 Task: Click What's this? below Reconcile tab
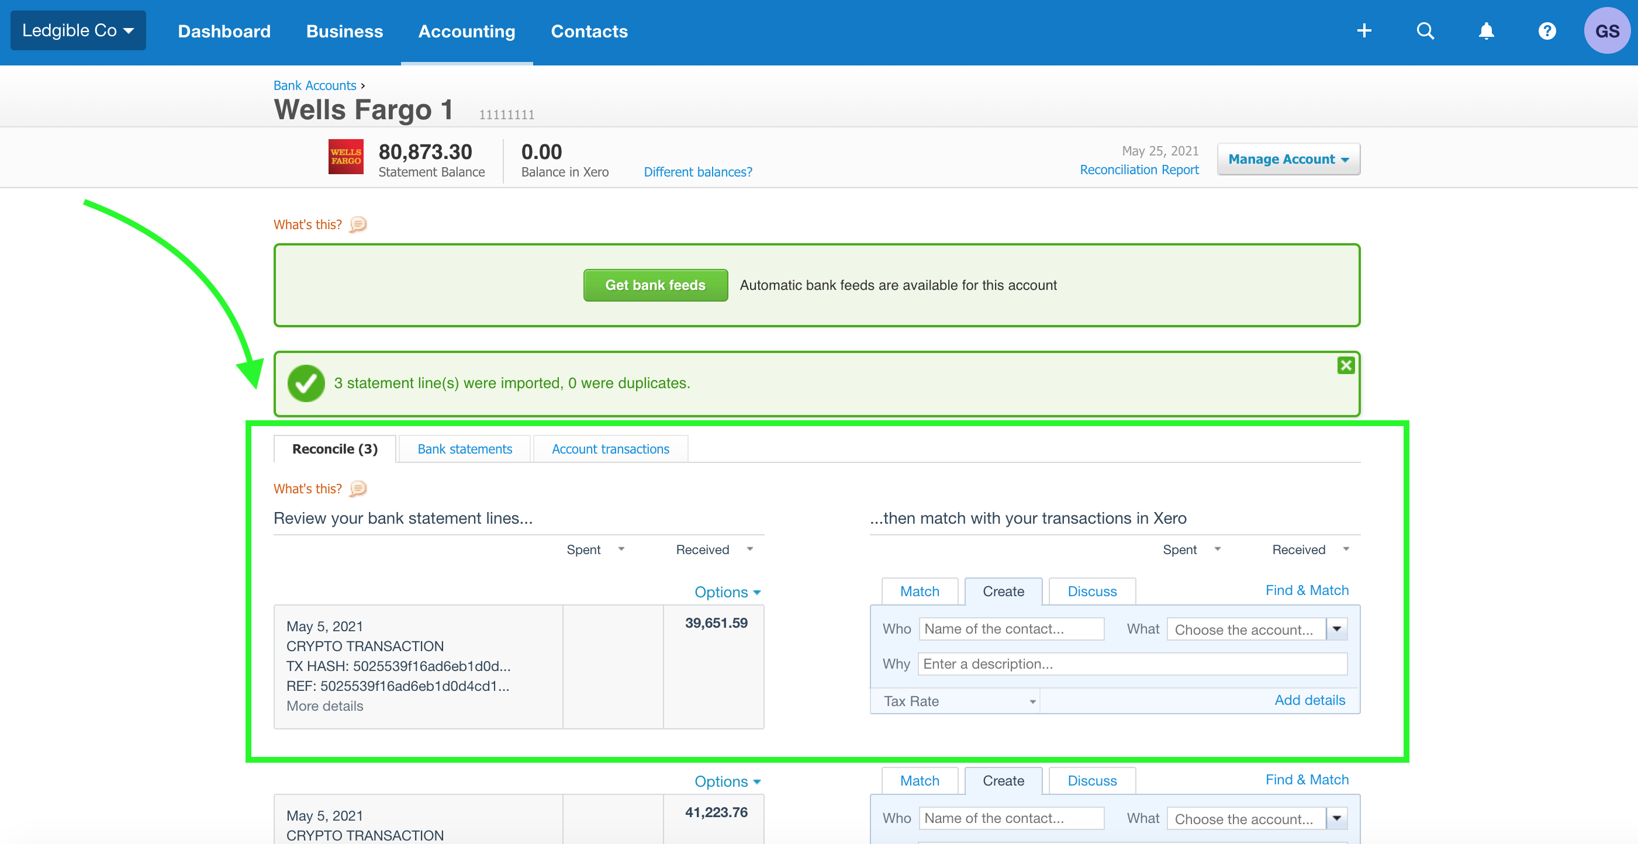point(307,488)
